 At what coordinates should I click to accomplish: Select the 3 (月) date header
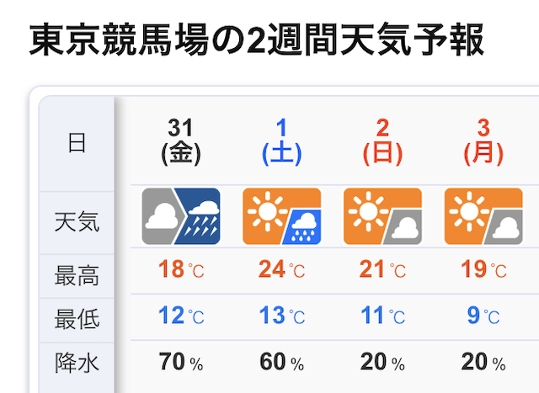pyautogui.click(x=483, y=141)
